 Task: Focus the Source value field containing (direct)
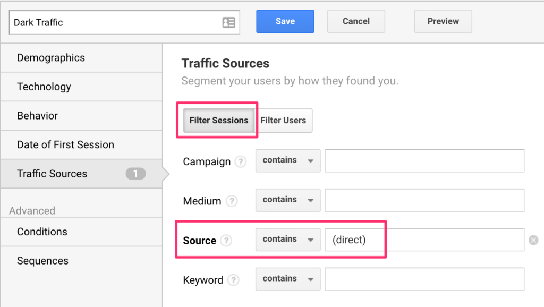pos(424,240)
